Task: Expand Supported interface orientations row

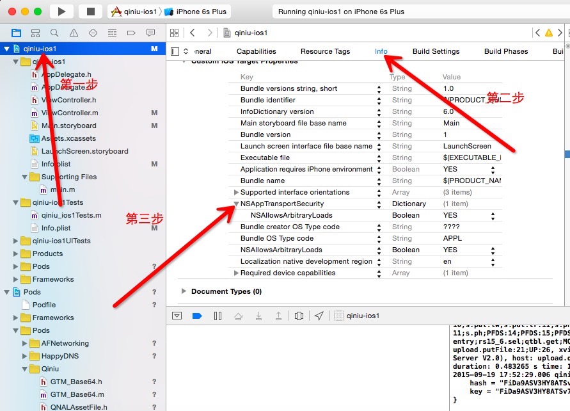Action: [236, 192]
